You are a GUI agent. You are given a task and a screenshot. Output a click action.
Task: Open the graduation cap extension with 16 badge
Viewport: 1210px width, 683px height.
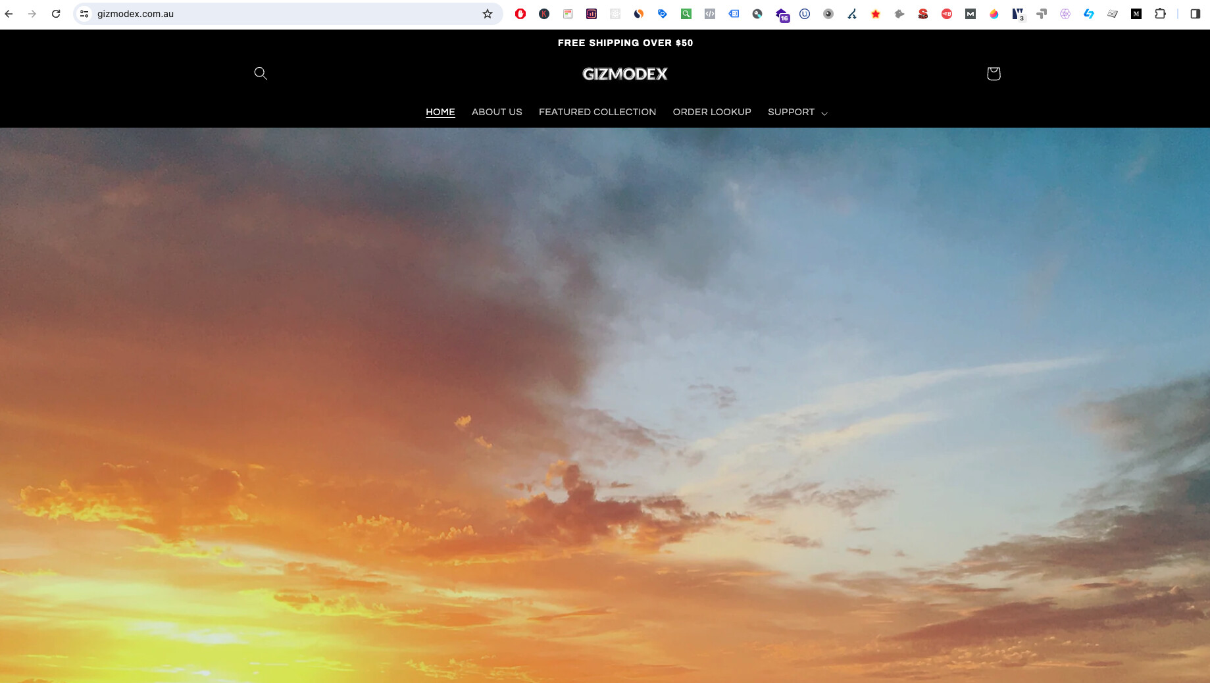(x=782, y=14)
